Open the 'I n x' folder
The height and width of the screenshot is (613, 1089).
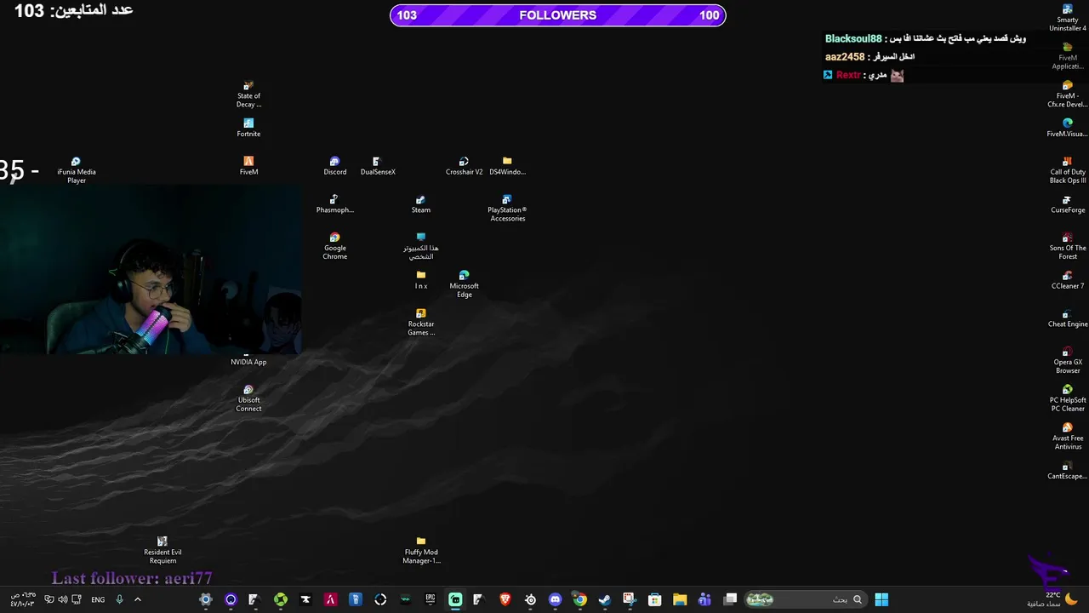pyautogui.click(x=420, y=279)
